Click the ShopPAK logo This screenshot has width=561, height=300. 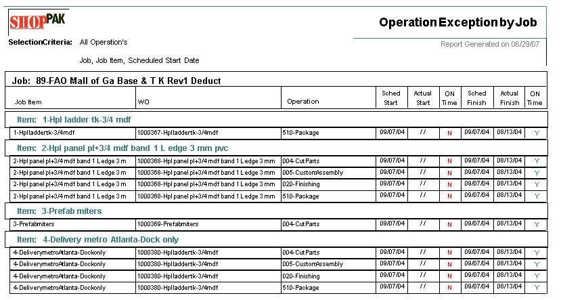click(x=37, y=22)
